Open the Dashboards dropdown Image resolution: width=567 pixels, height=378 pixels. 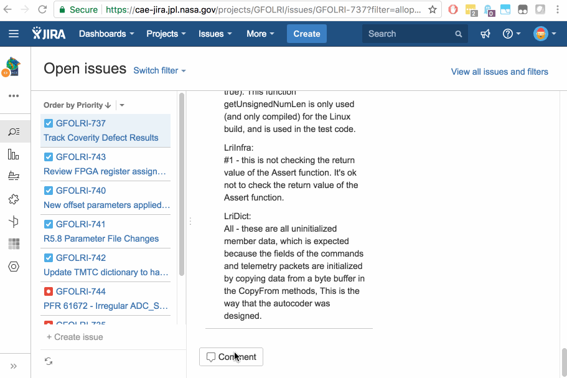tap(106, 34)
